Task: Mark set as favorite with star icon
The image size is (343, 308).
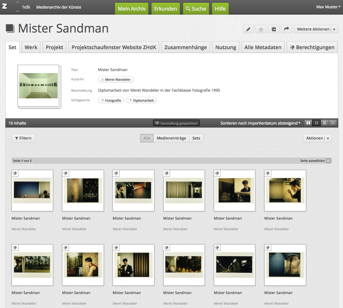Action: coord(261,29)
